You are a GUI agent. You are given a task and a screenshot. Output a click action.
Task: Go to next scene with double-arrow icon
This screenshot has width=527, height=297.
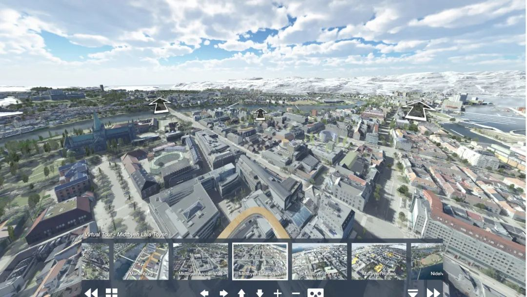point(433,293)
